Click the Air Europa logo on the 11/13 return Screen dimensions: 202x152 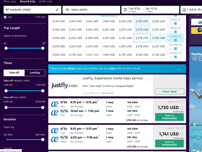point(55,139)
